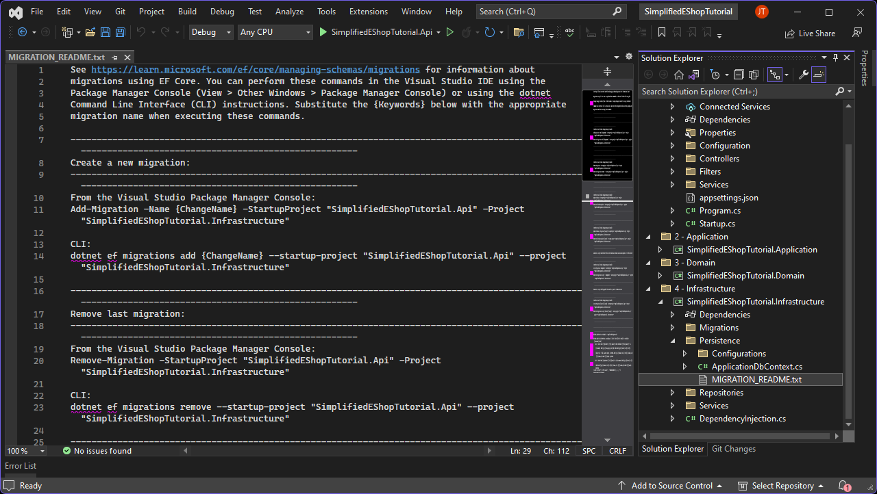The image size is (877, 494).
Task: Switch to the Git Changes tab
Action: 734,449
